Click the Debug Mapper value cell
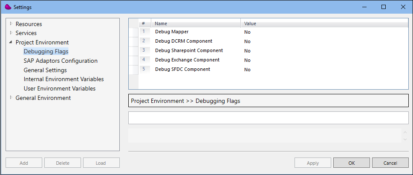413x175 pixels. [324, 32]
